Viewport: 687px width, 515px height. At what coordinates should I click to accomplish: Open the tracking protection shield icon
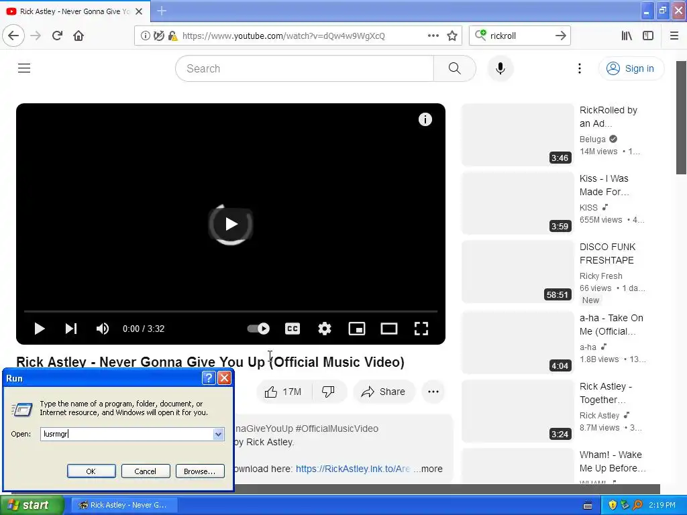[x=158, y=36]
